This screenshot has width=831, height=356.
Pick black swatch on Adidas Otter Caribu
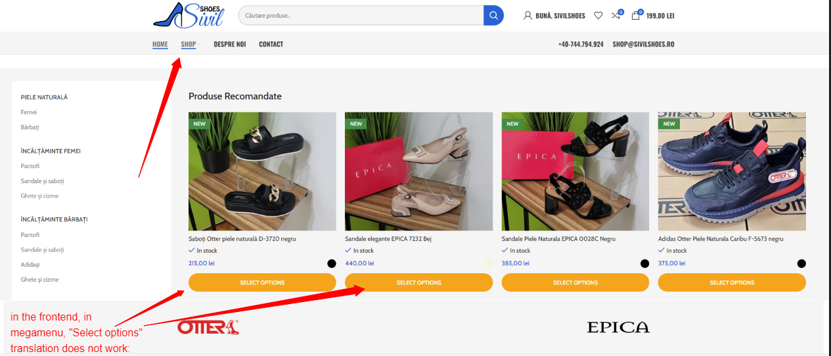point(801,263)
